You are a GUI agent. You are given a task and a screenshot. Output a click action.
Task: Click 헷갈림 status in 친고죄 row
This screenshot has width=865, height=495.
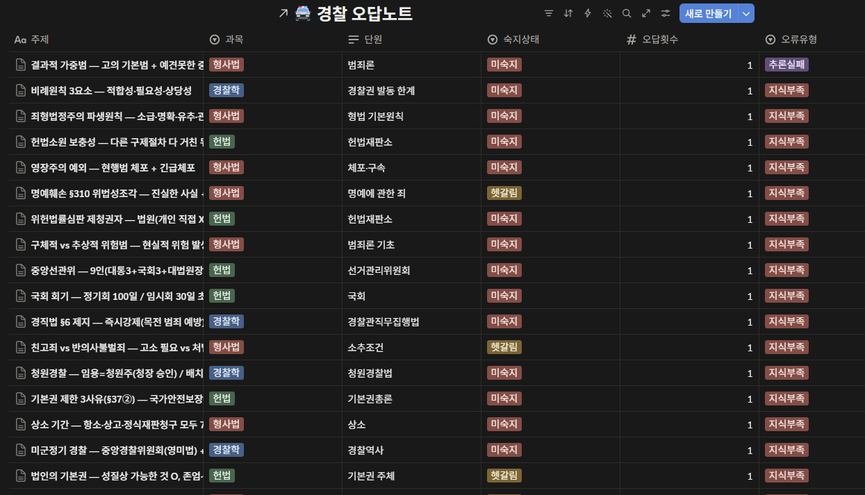[504, 347]
